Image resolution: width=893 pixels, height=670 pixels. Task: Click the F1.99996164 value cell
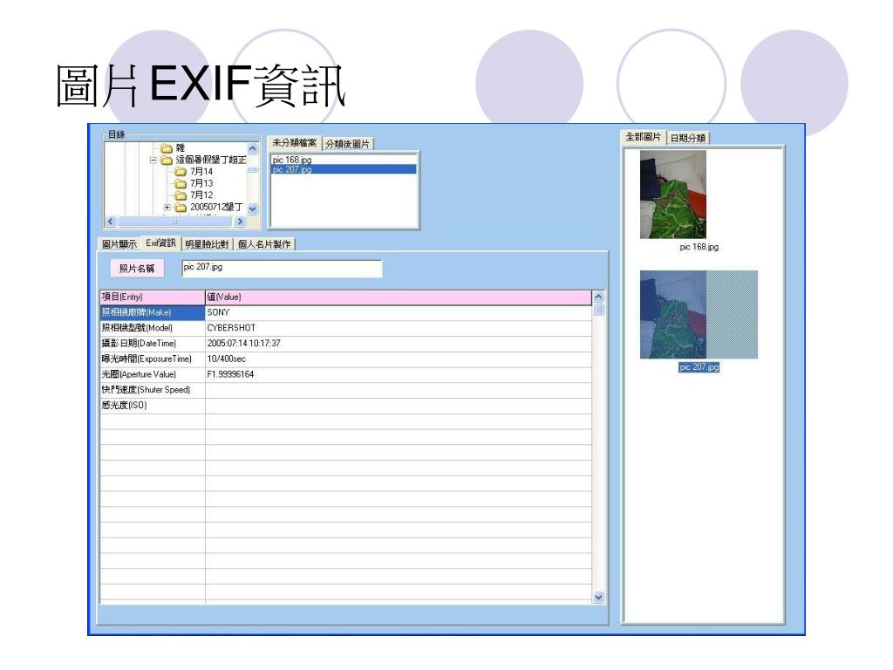click(398, 374)
